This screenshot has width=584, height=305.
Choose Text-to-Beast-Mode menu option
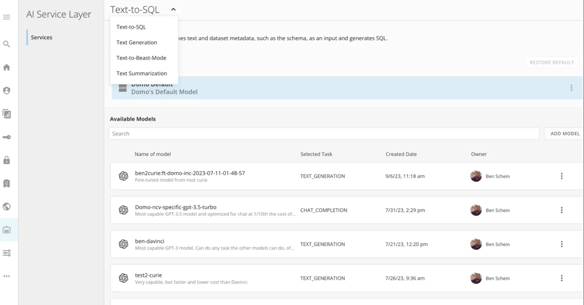pyautogui.click(x=141, y=58)
